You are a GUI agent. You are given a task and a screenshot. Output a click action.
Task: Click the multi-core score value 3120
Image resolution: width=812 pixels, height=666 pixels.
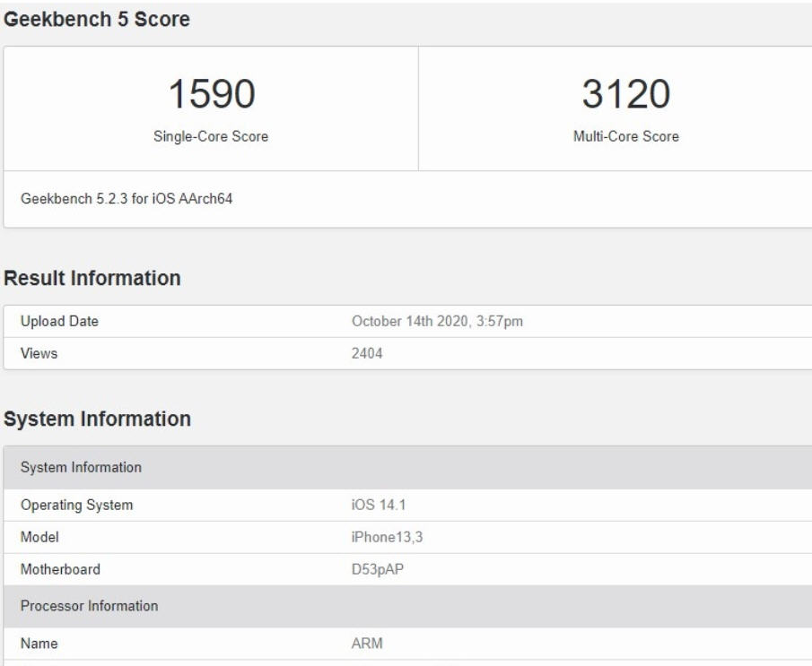[x=626, y=93]
